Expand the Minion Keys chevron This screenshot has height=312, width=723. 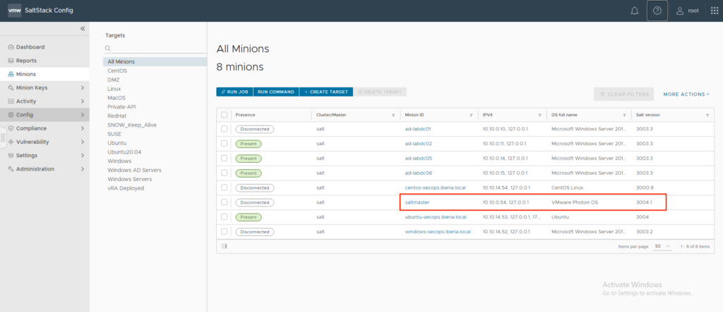pyautogui.click(x=83, y=87)
